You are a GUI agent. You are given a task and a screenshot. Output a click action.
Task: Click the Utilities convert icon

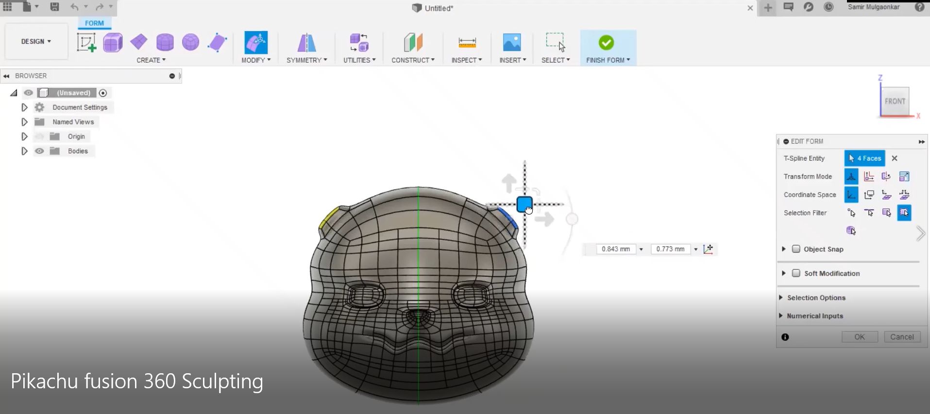click(359, 42)
